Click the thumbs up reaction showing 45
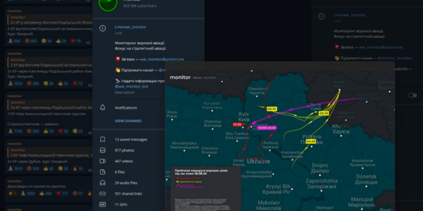Image resolution: width=423 pixels, height=211 pixels. (x=48, y=168)
